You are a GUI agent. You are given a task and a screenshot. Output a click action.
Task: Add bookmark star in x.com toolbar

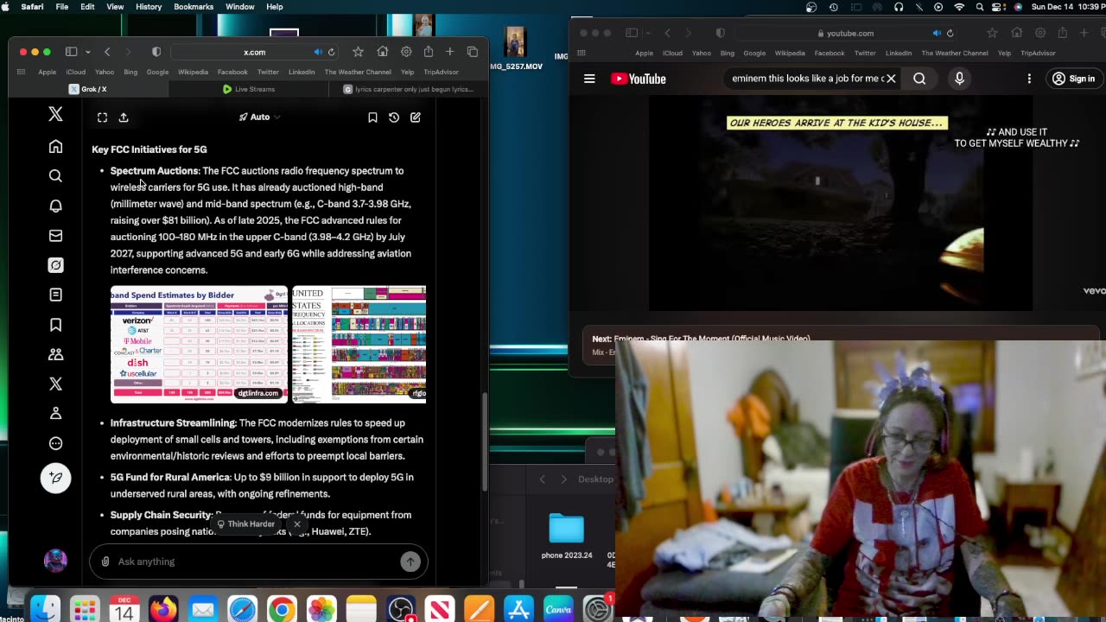click(358, 52)
